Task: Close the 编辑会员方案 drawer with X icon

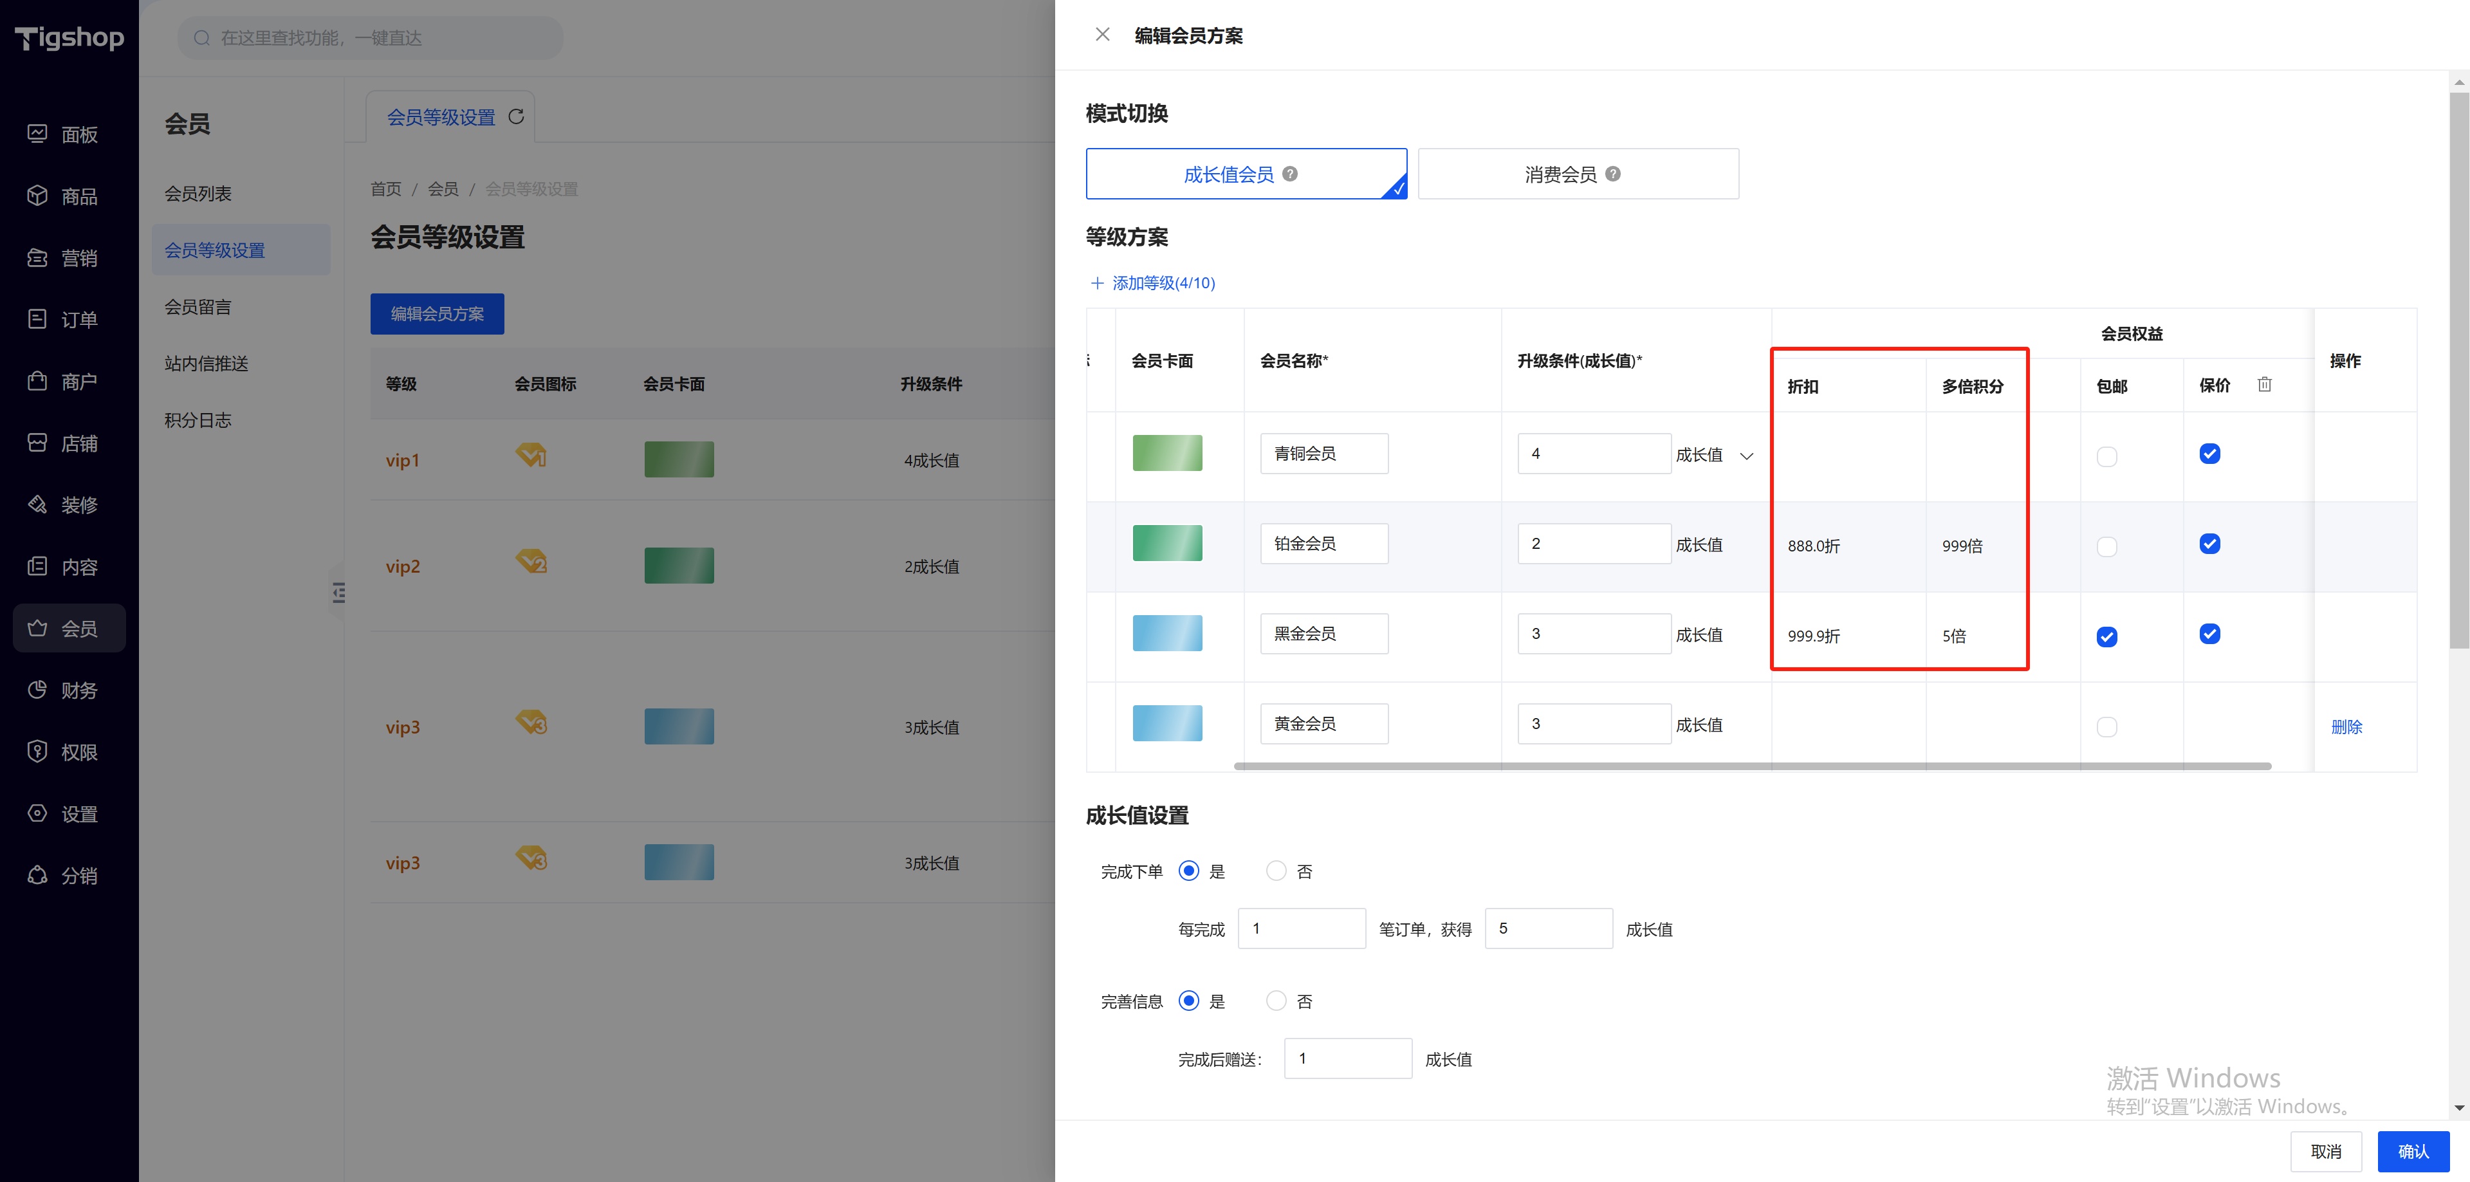Action: [x=1101, y=35]
